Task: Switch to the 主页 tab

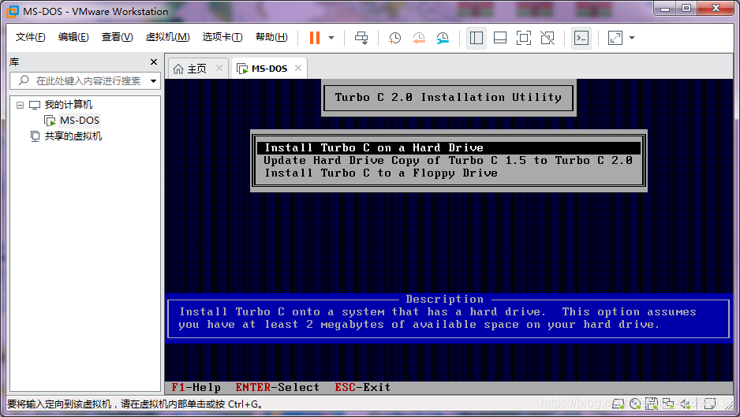Action: point(196,69)
